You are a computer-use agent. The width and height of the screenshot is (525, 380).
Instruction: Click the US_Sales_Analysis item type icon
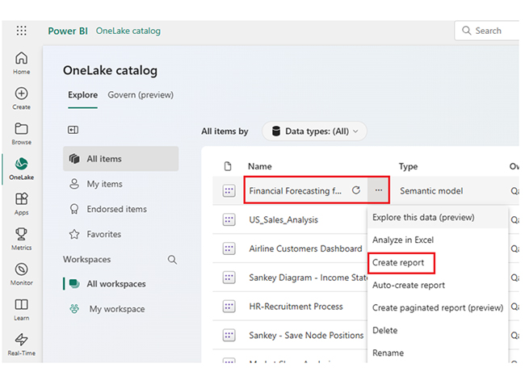pyautogui.click(x=229, y=219)
